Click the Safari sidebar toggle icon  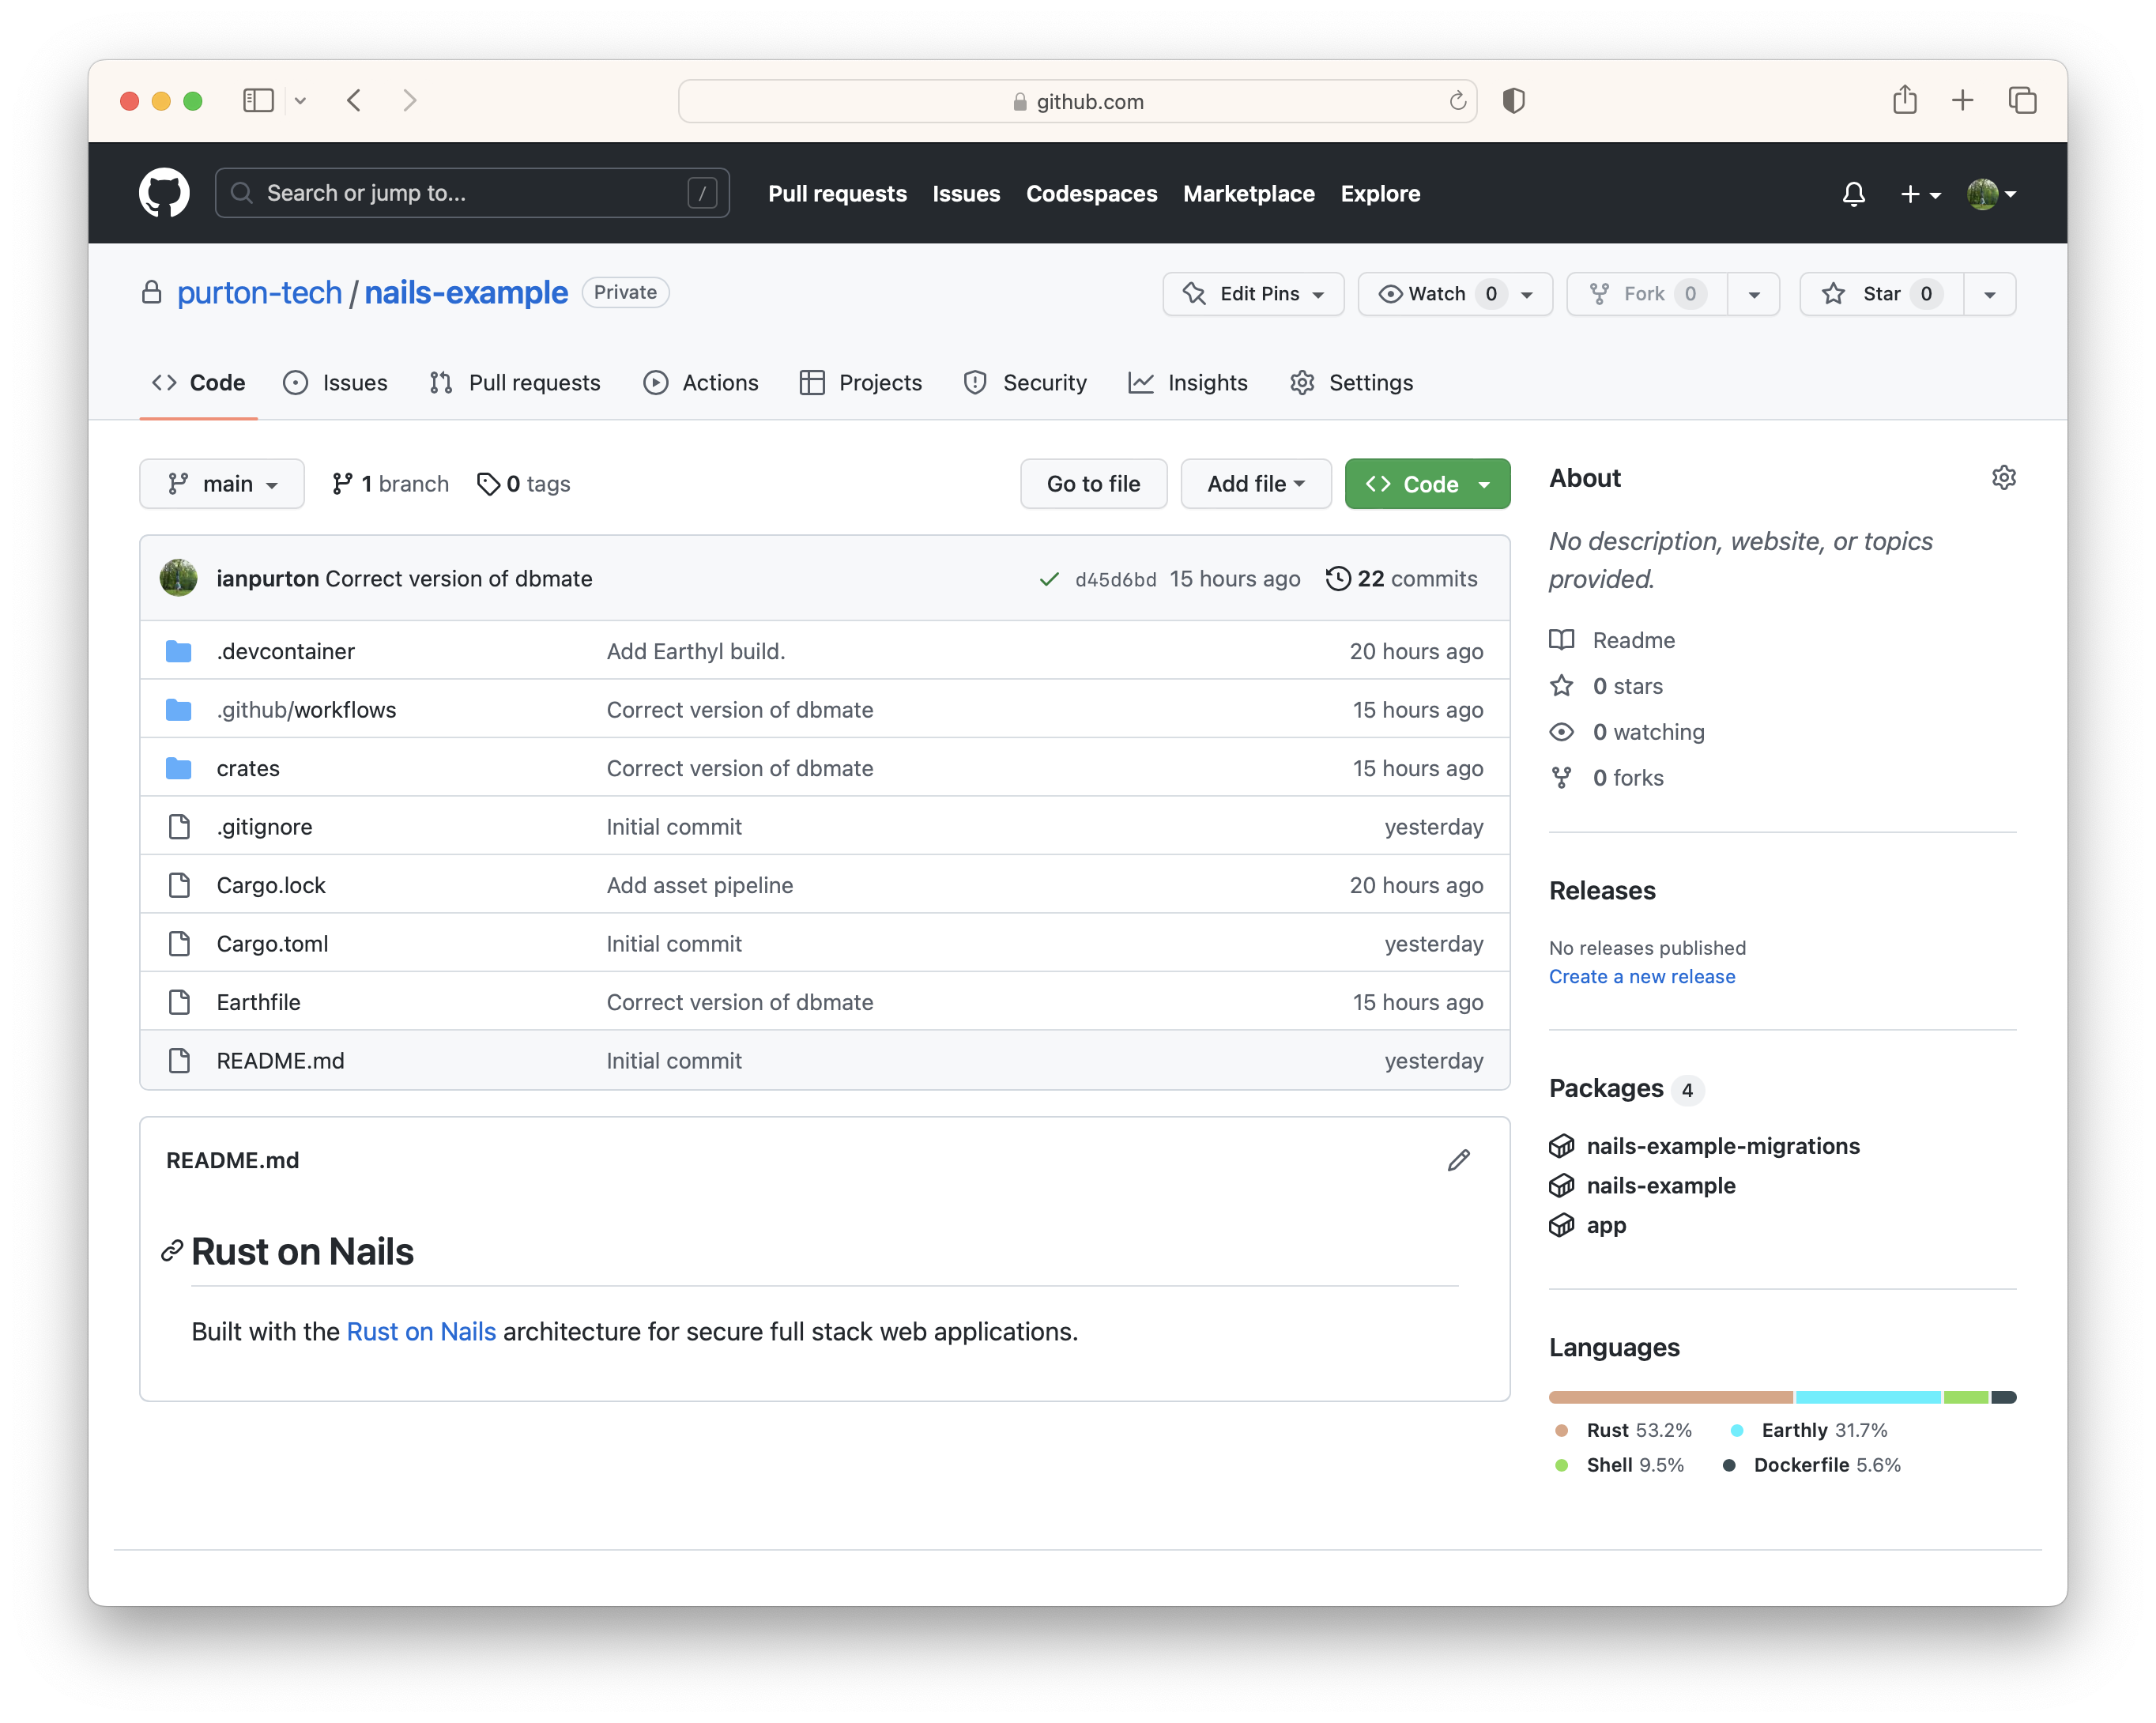[x=258, y=100]
